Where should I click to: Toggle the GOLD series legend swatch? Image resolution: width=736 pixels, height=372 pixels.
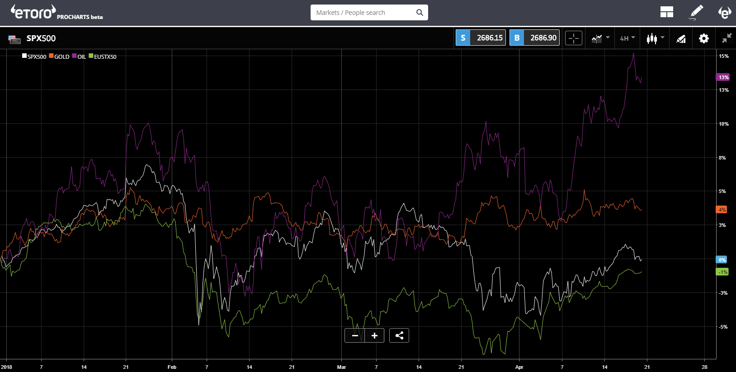point(52,56)
